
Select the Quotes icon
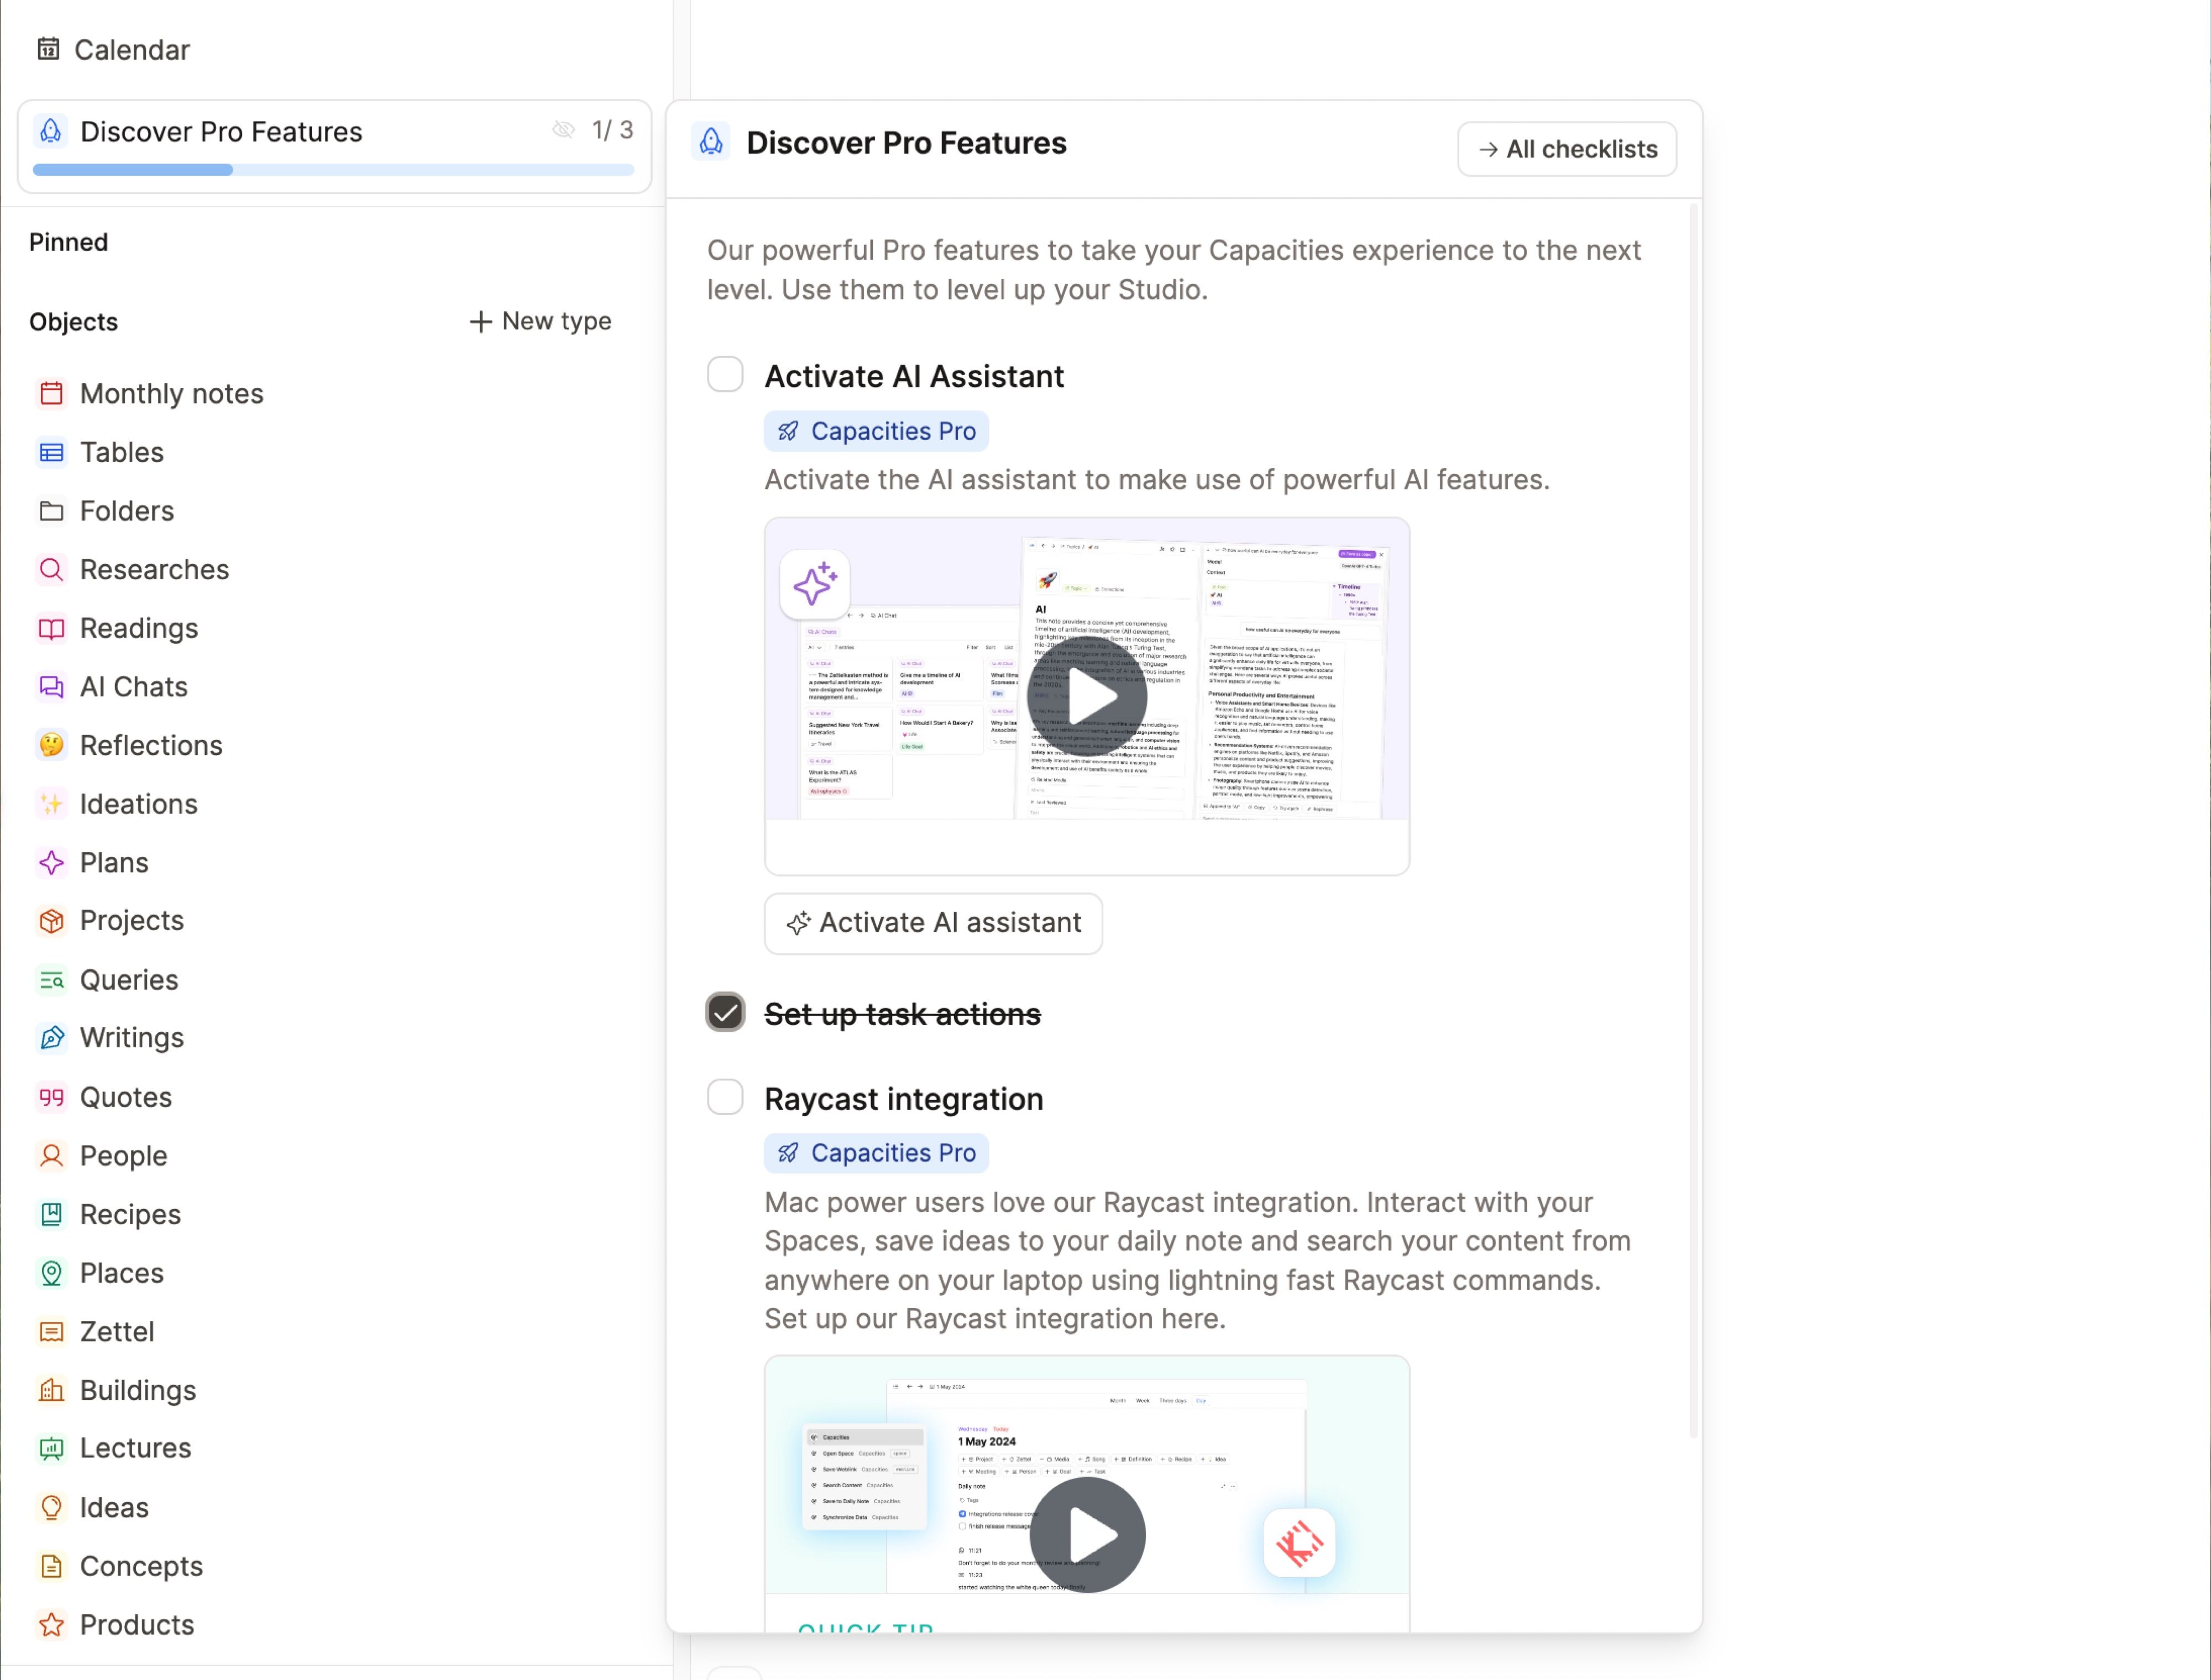51,1097
